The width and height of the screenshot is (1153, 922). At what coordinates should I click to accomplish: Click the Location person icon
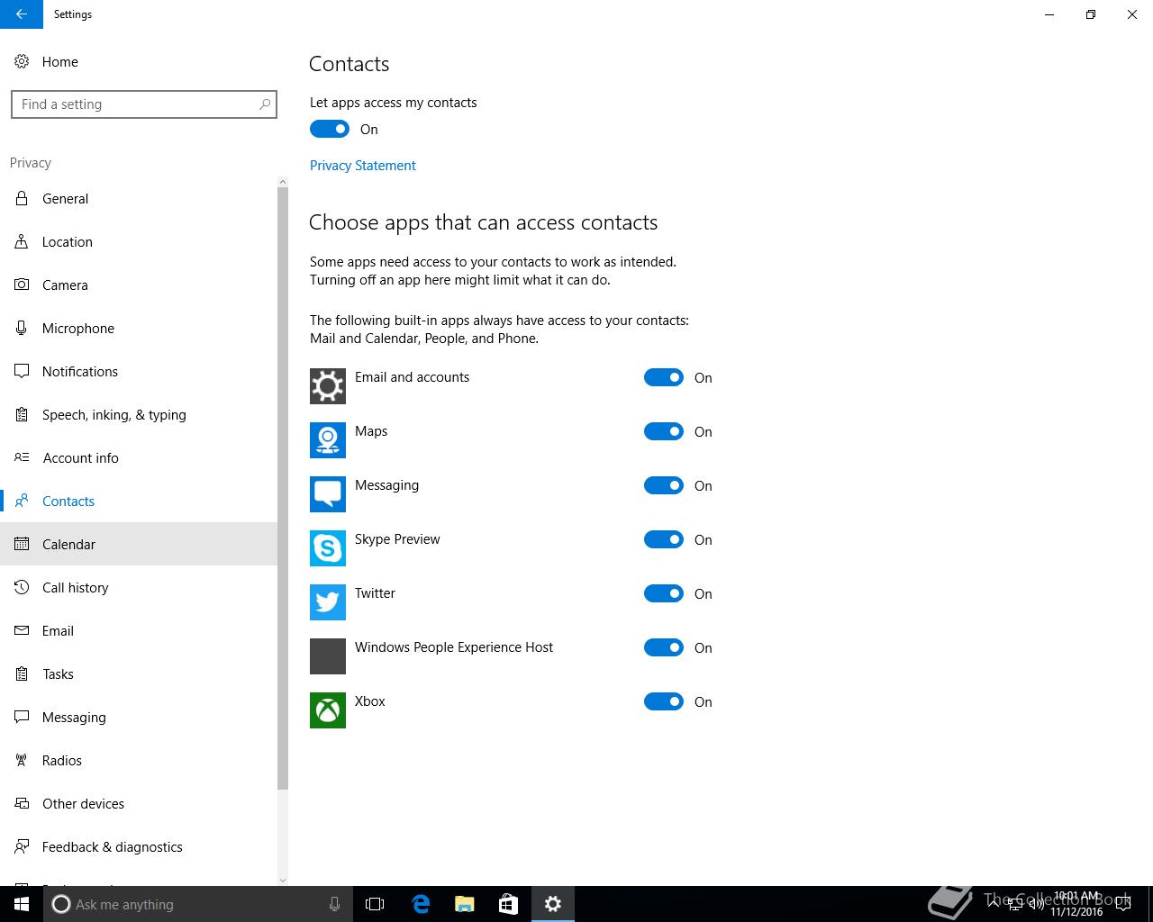tap(22, 242)
